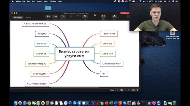Open Finder from the Dock

(x=15, y=103)
